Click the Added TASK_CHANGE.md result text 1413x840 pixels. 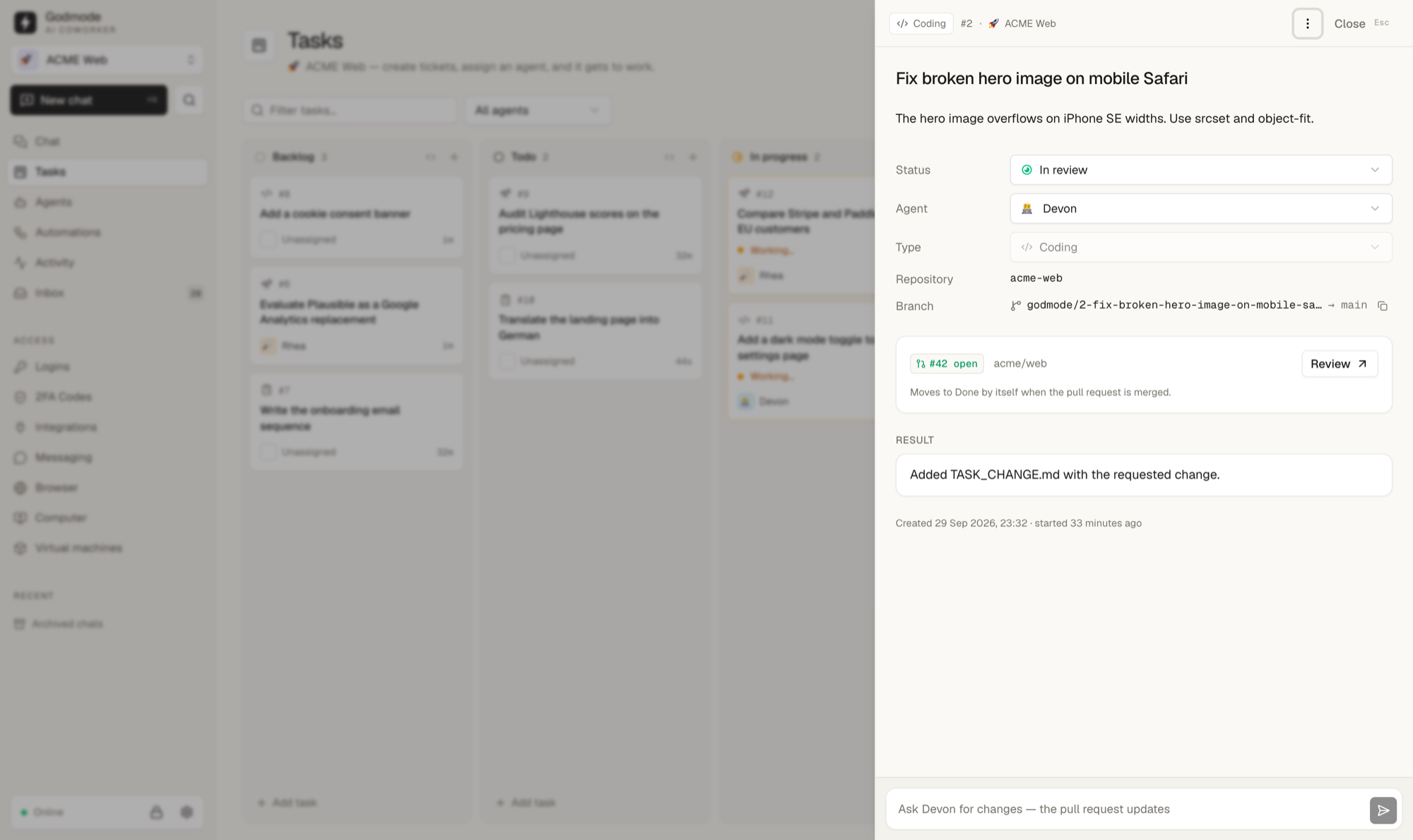point(1065,474)
